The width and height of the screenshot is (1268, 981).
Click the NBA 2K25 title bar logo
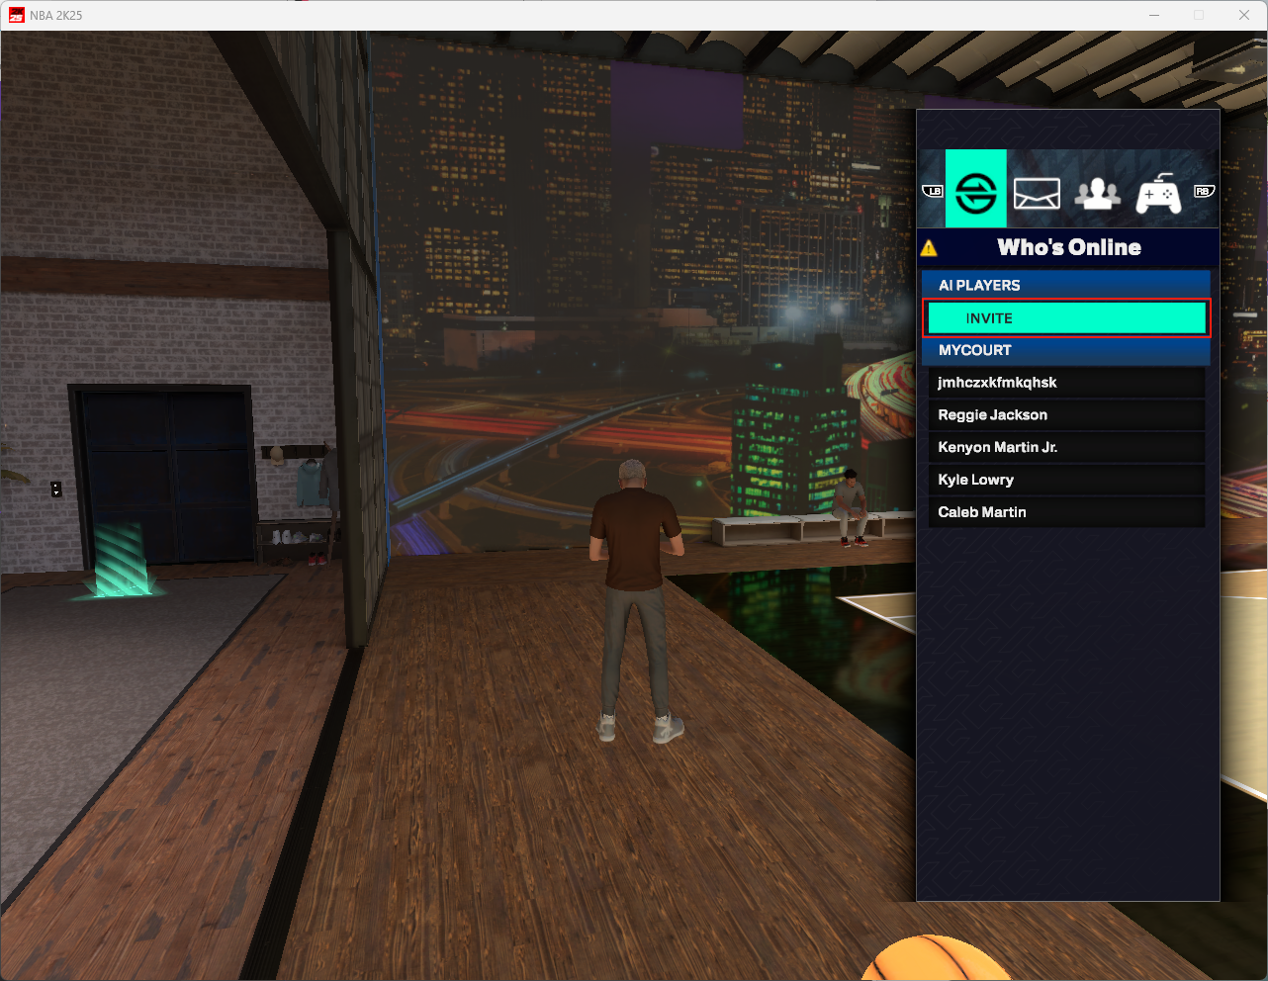click(17, 15)
